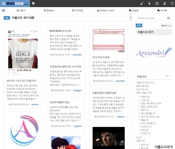The image size is (175, 149).
Task: Click the guitar icon in top bar
Action: [142, 3]
